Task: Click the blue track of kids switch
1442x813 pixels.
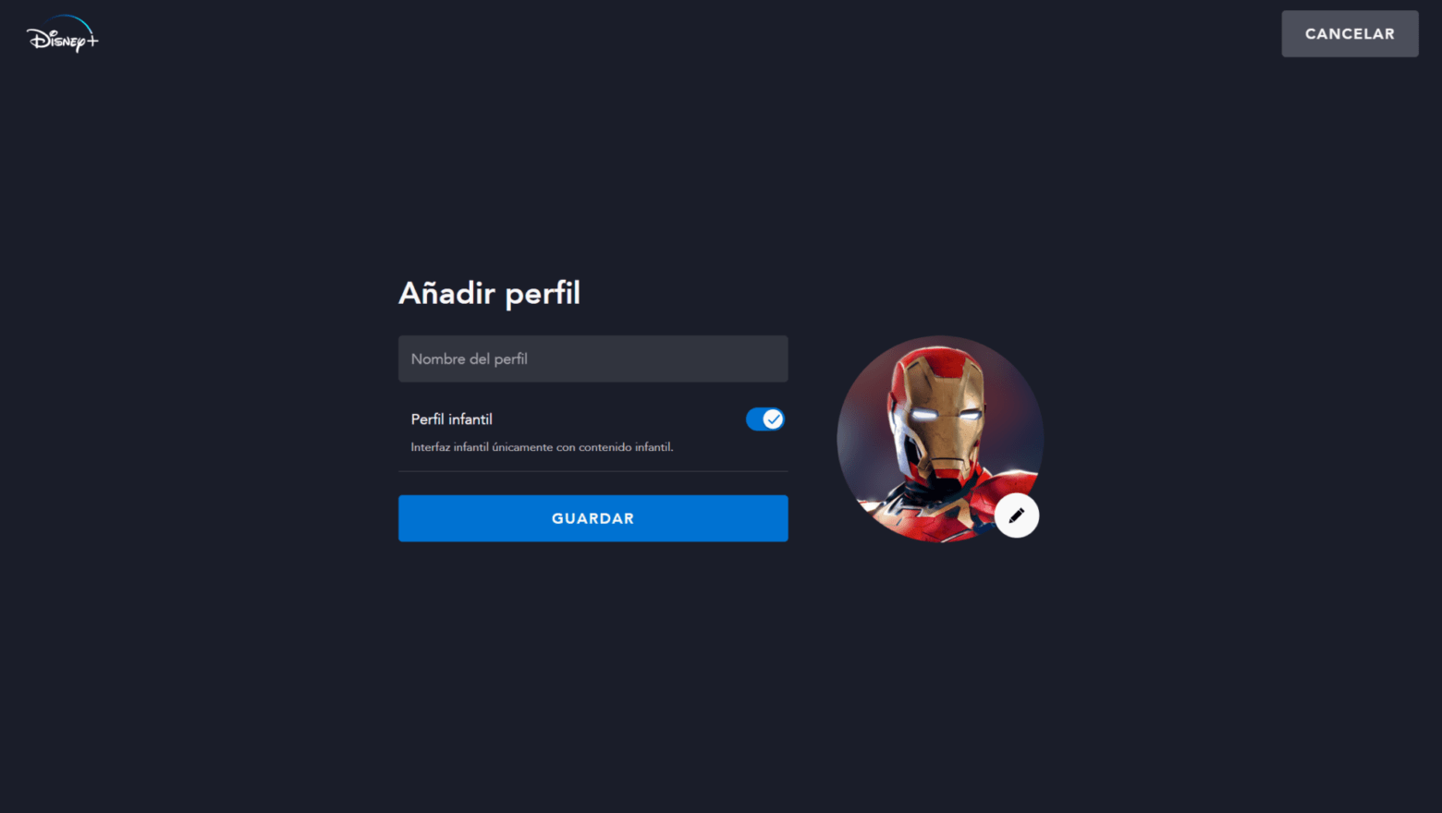Action: click(x=754, y=419)
